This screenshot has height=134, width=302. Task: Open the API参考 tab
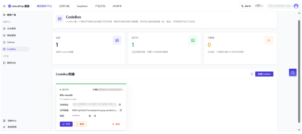click(x=117, y=6)
